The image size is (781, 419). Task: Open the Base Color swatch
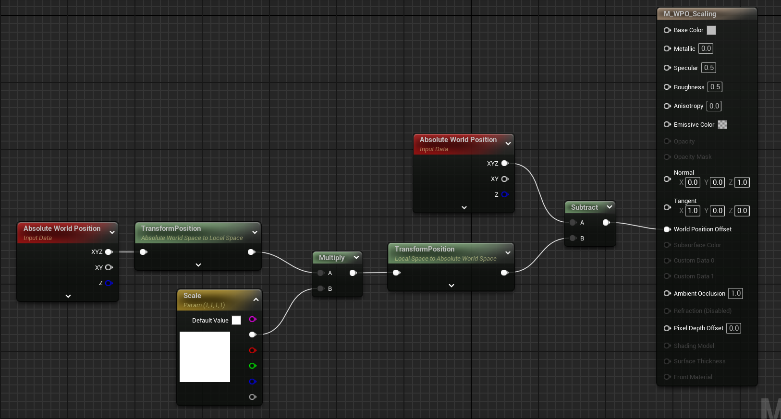711,30
